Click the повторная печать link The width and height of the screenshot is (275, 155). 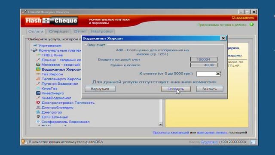212,133
